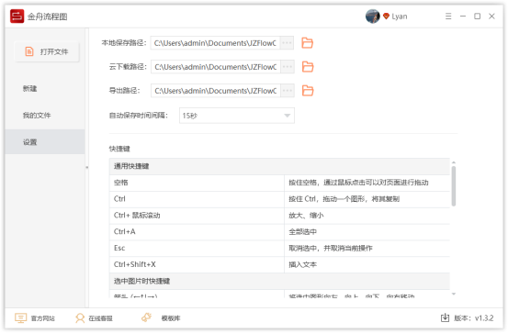Viewport: 508px width, 334px height.
Task: Click the version download icon
Action: tap(446, 317)
